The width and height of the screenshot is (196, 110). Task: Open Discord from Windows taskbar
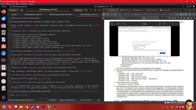pos(38,107)
